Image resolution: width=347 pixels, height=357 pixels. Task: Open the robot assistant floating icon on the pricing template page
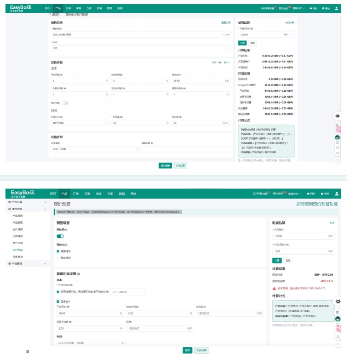337,115
